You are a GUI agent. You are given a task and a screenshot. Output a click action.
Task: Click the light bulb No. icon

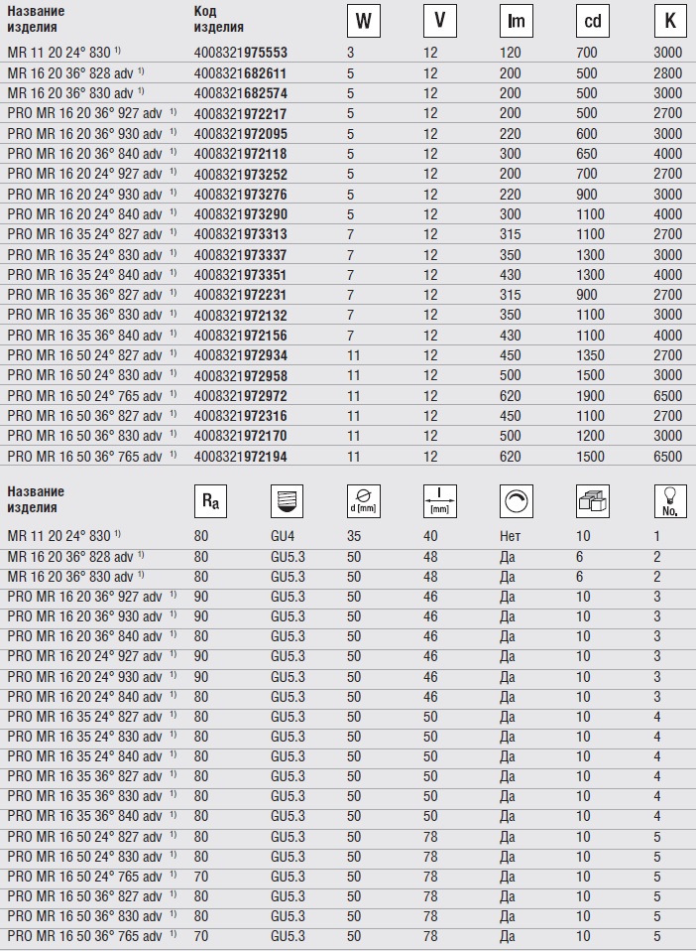[x=669, y=502]
